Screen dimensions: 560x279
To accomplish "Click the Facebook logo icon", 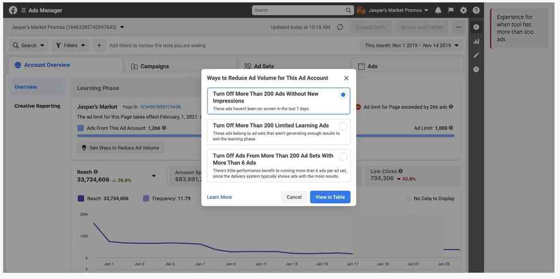I will coord(13,10).
